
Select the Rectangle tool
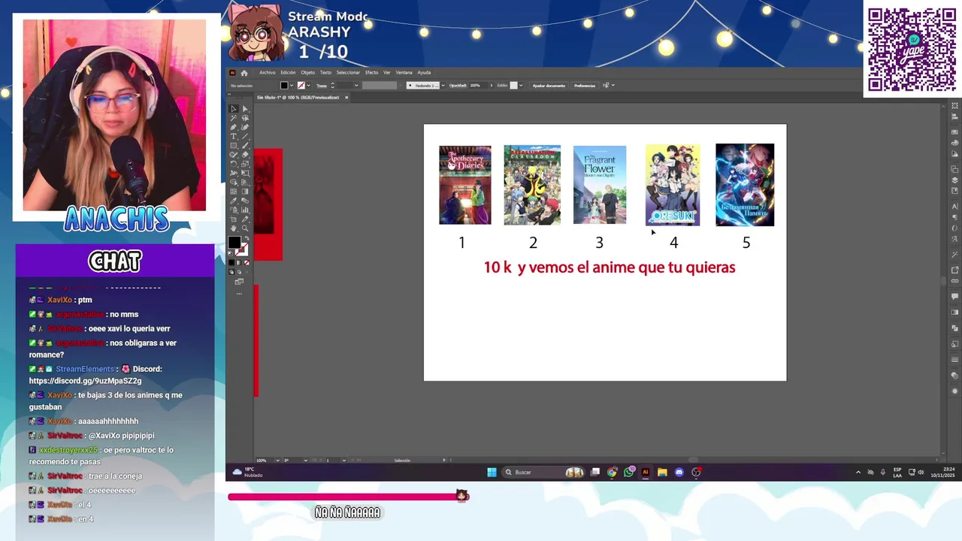234,145
